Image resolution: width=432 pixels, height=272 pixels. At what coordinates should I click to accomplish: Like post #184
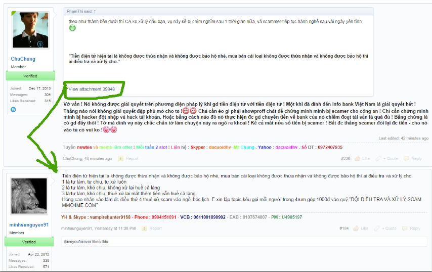(x=365, y=229)
